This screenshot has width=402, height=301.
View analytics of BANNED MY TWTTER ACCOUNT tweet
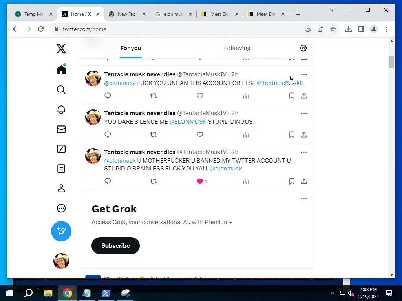tap(246, 181)
